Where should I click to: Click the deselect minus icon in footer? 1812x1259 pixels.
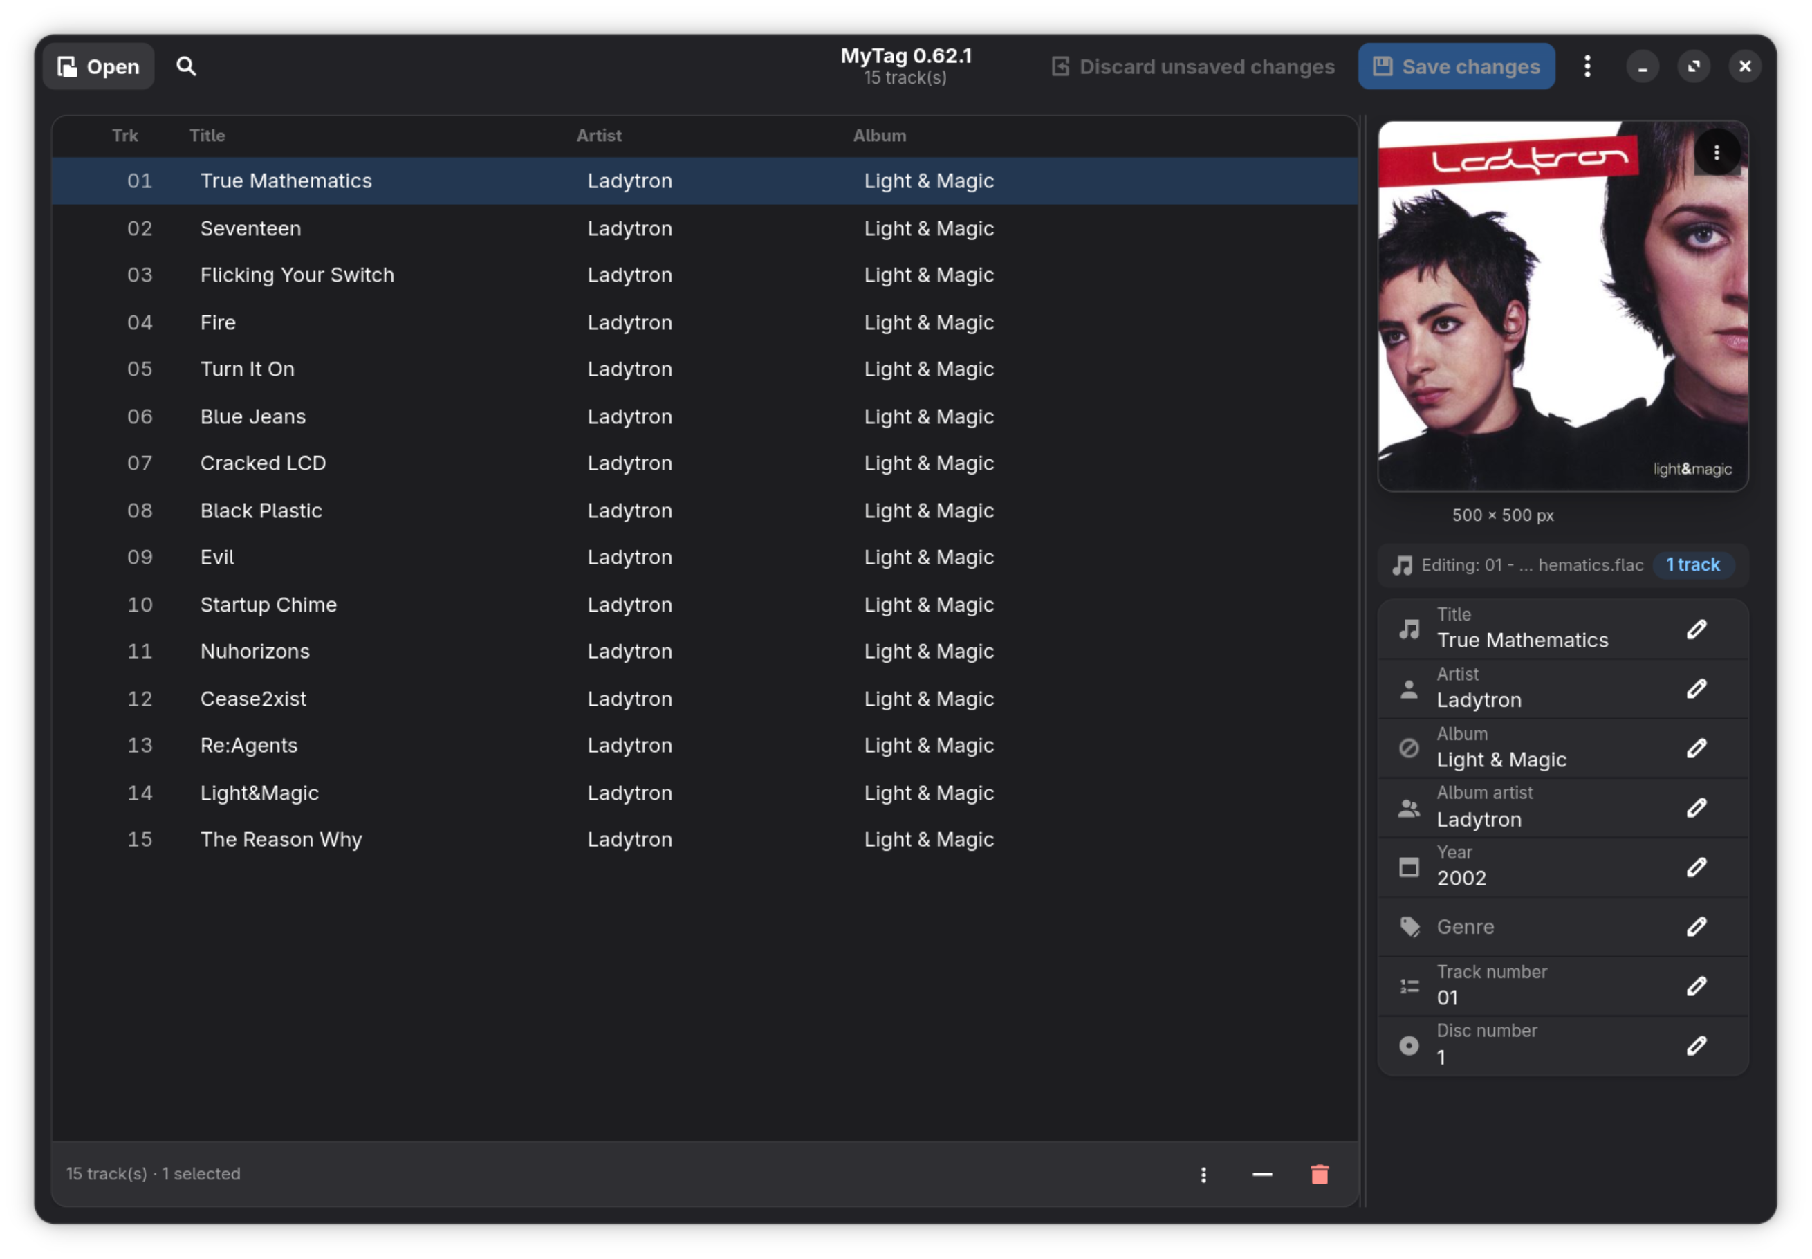click(x=1261, y=1175)
